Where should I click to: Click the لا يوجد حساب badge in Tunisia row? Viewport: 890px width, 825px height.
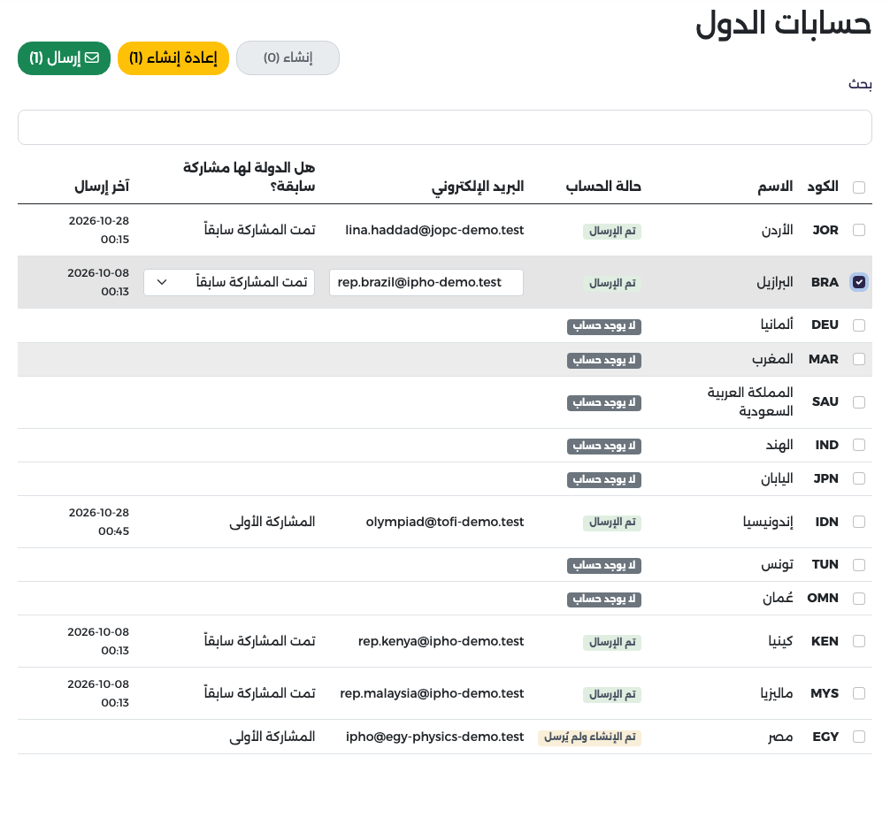(604, 566)
